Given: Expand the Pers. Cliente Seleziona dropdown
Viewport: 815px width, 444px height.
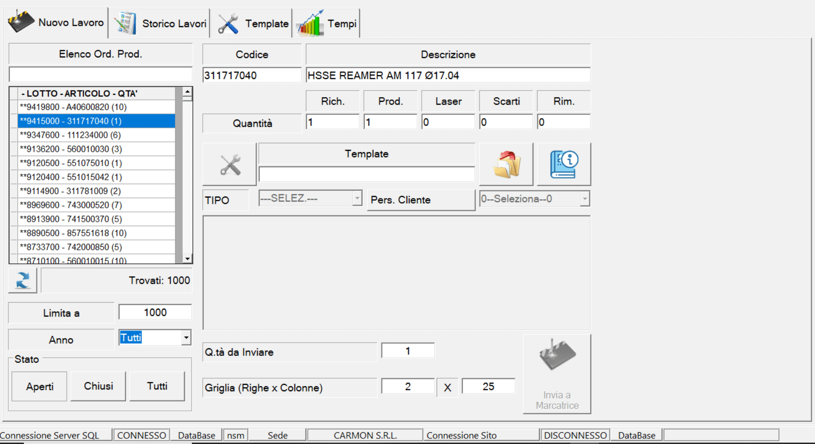Looking at the screenshot, I should 584,199.
